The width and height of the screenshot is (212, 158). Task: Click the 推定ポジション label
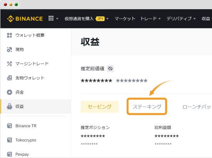point(95,127)
